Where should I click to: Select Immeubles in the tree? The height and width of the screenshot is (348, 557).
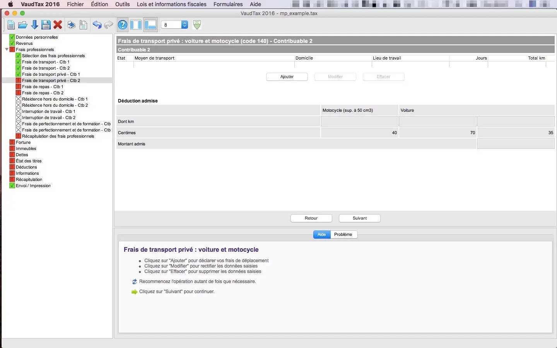click(26, 148)
